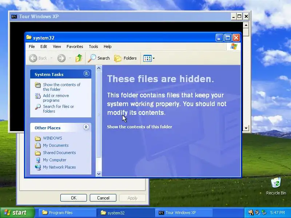The height and width of the screenshot is (218, 291).
Task: Click the search magnifier icon in System Tasks
Action: tap(38, 107)
